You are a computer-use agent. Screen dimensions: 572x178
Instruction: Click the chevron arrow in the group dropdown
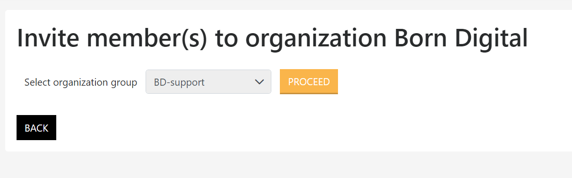coord(259,82)
